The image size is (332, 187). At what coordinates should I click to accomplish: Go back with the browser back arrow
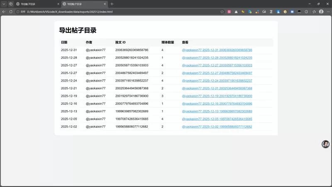(x=4, y=12)
